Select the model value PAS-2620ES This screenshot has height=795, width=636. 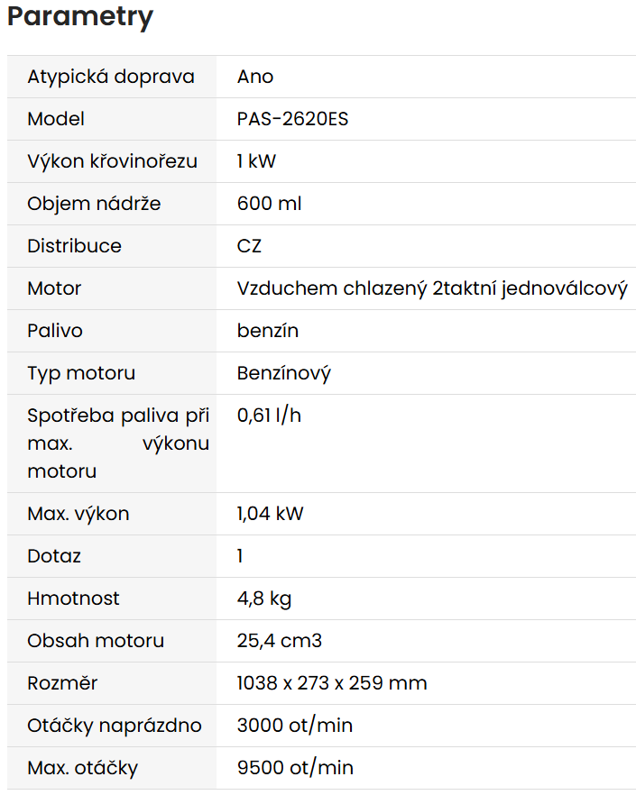[292, 119]
